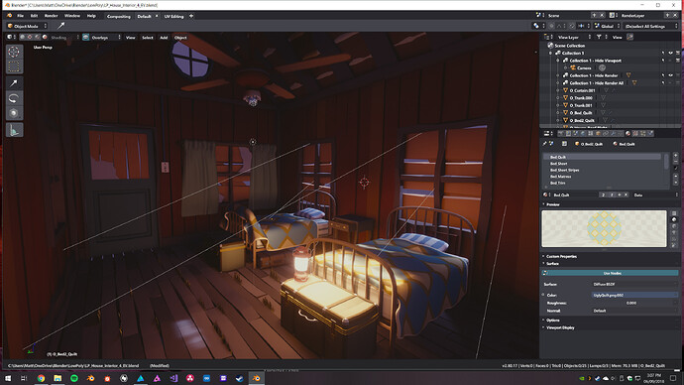Click the Camera object icon in outliner

pyautogui.click(x=573, y=68)
